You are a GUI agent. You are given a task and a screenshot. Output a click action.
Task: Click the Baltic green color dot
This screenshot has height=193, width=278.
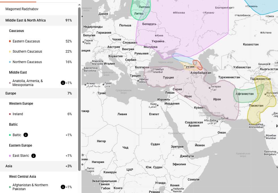[x=10, y=135]
